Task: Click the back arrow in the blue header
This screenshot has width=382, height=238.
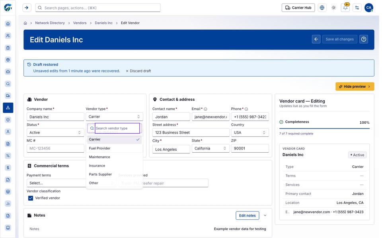Action: click(x=316, y=39)
